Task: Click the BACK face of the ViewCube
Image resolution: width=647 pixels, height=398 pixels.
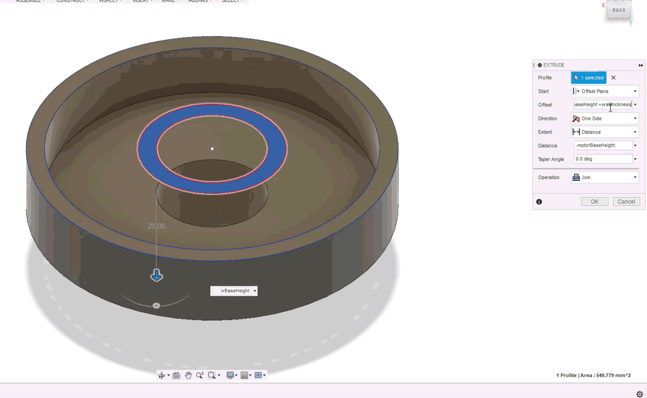Action: [x=618, y=11]
